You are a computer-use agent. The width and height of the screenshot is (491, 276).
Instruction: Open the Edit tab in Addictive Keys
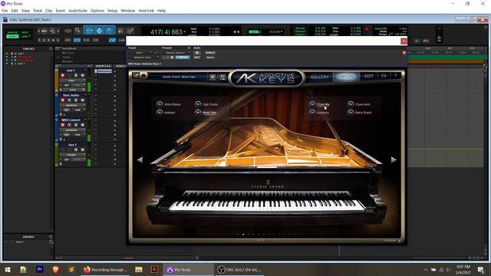tap(369, 77)
